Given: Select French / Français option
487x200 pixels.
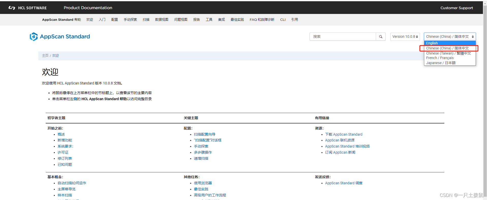Looking at the screenshot, I should click(450, 58).
